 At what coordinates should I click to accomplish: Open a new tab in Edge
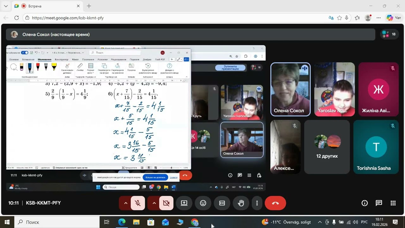click(x=89, y=6)
